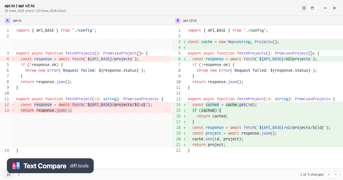Screen dimensions: 343x180
Task: Click the minus marker on left line 4
Action: 13,59
